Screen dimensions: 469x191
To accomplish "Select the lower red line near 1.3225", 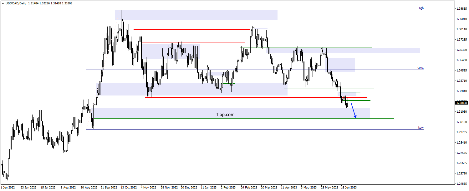I will click(256, 97).
